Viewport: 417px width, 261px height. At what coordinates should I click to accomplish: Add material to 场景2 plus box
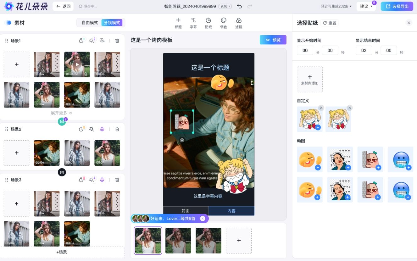click(x=16, y=153)
